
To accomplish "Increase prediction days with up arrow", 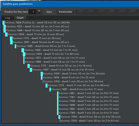I will [39, 10].
